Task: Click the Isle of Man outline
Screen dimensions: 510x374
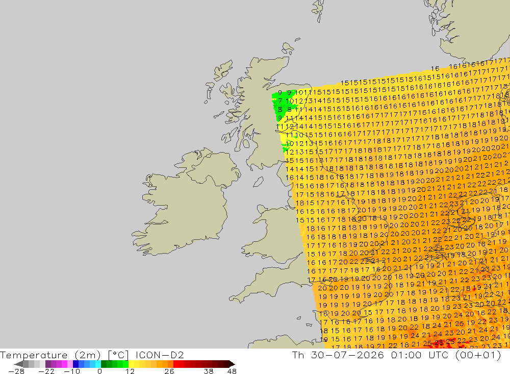Action: (x=258, y=182)
